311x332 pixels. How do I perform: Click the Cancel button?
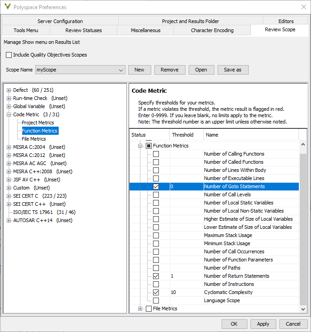293,324
